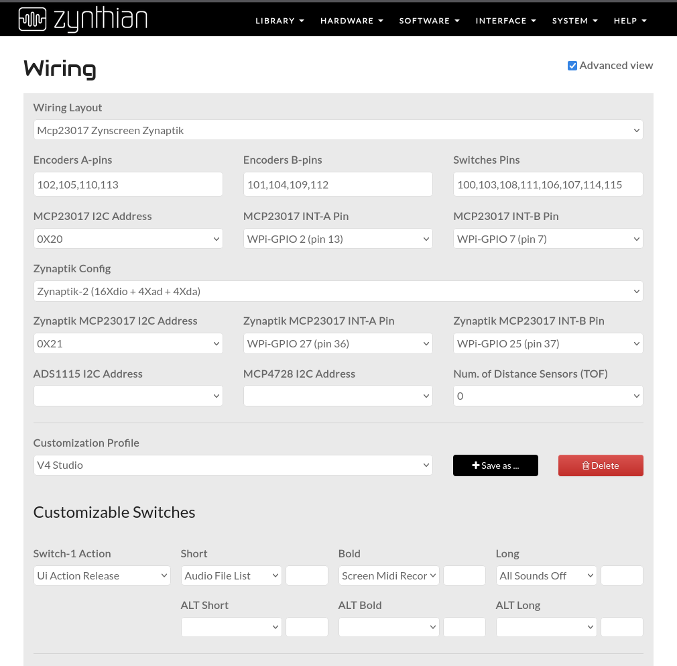Open the Switch-1 Action dropdown
The image size is (677, 666).
click(102, 575)
